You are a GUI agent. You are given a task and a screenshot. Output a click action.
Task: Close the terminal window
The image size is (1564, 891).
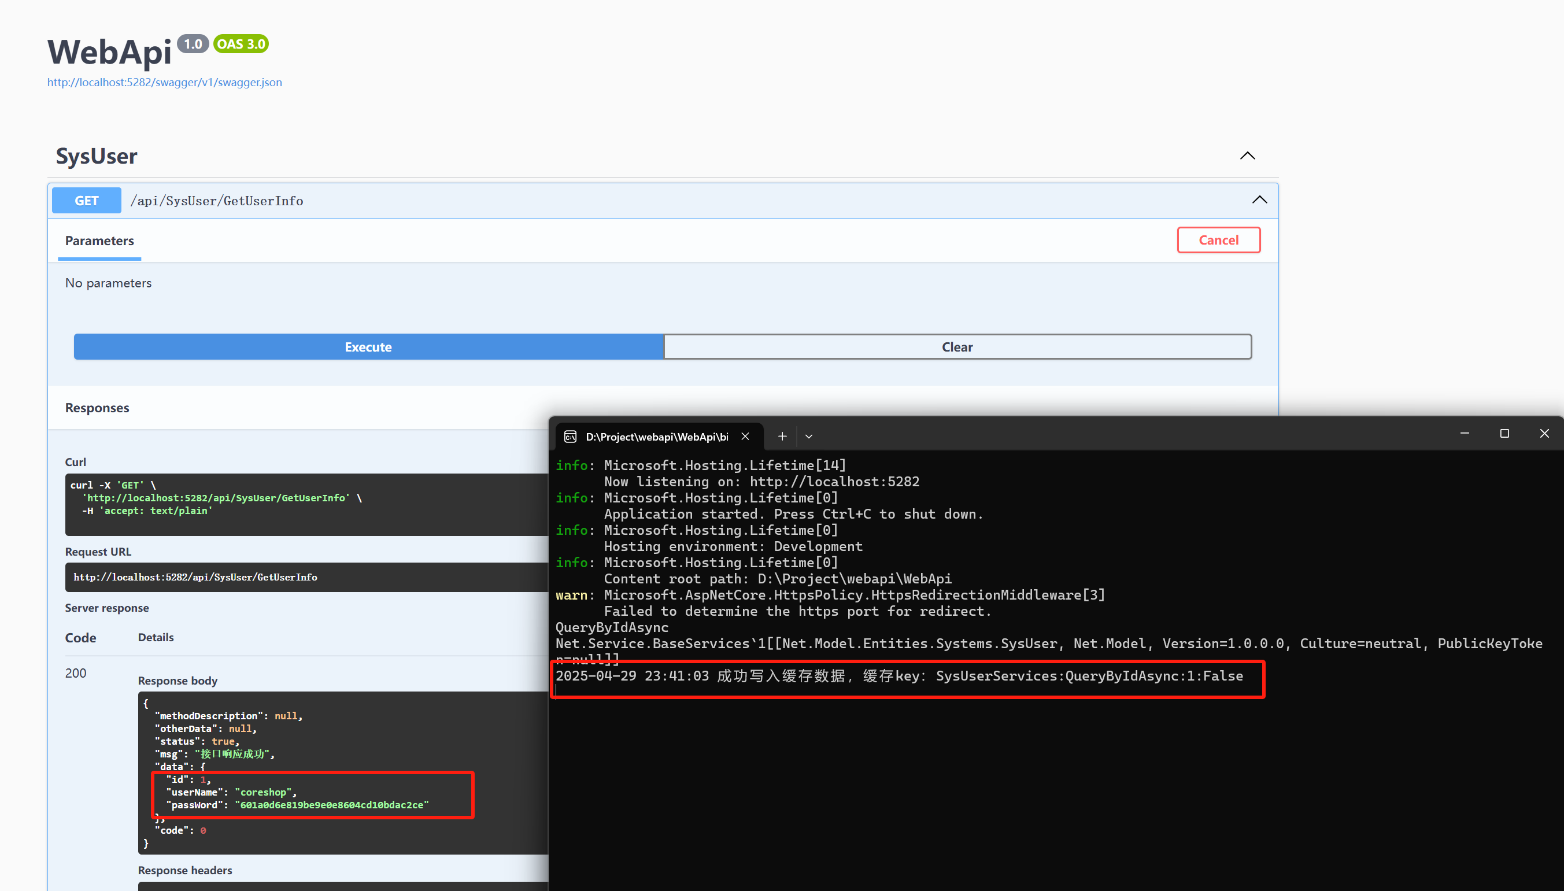(x=1544, y=433)
